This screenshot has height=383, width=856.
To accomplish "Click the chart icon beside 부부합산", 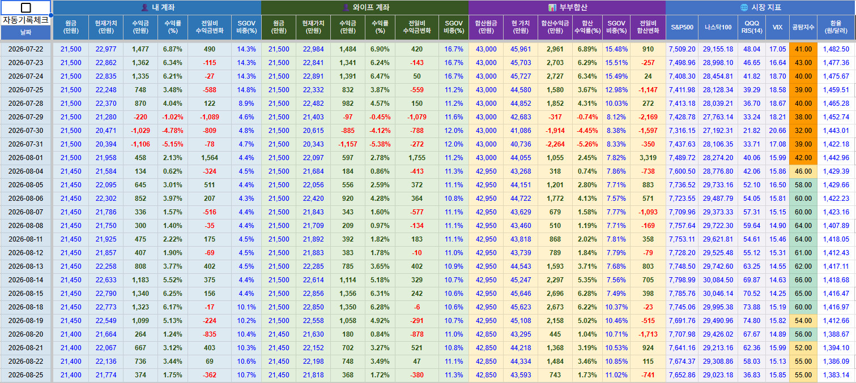I will point(552,7).
